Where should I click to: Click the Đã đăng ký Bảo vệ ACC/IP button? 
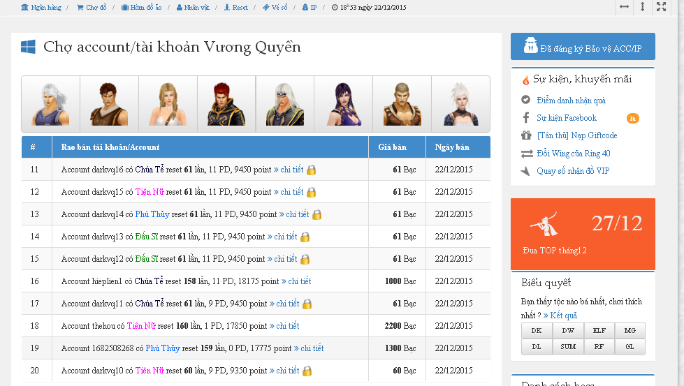(x=583, y=47)
